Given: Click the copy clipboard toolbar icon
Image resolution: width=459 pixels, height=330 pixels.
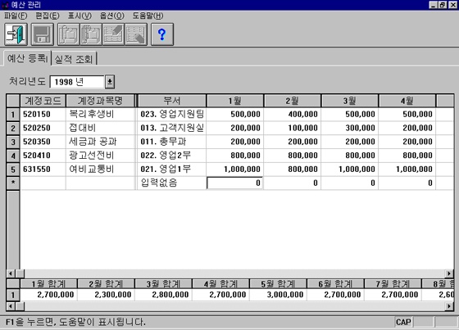Looking at the screenshot, I should (x=69, y=34).
